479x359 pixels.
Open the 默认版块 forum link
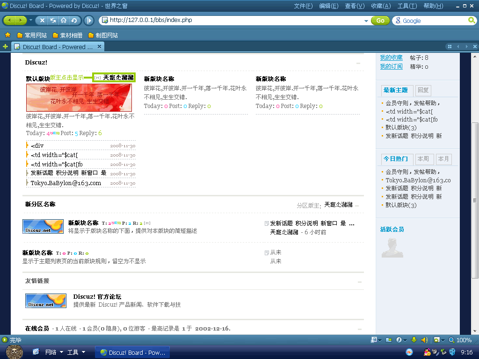click(x=38, y=79)
